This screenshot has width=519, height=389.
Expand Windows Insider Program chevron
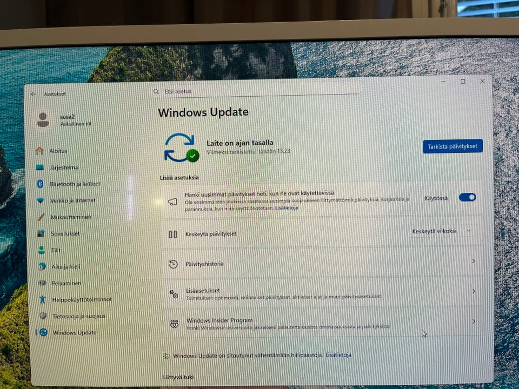[x=474, y=321]
